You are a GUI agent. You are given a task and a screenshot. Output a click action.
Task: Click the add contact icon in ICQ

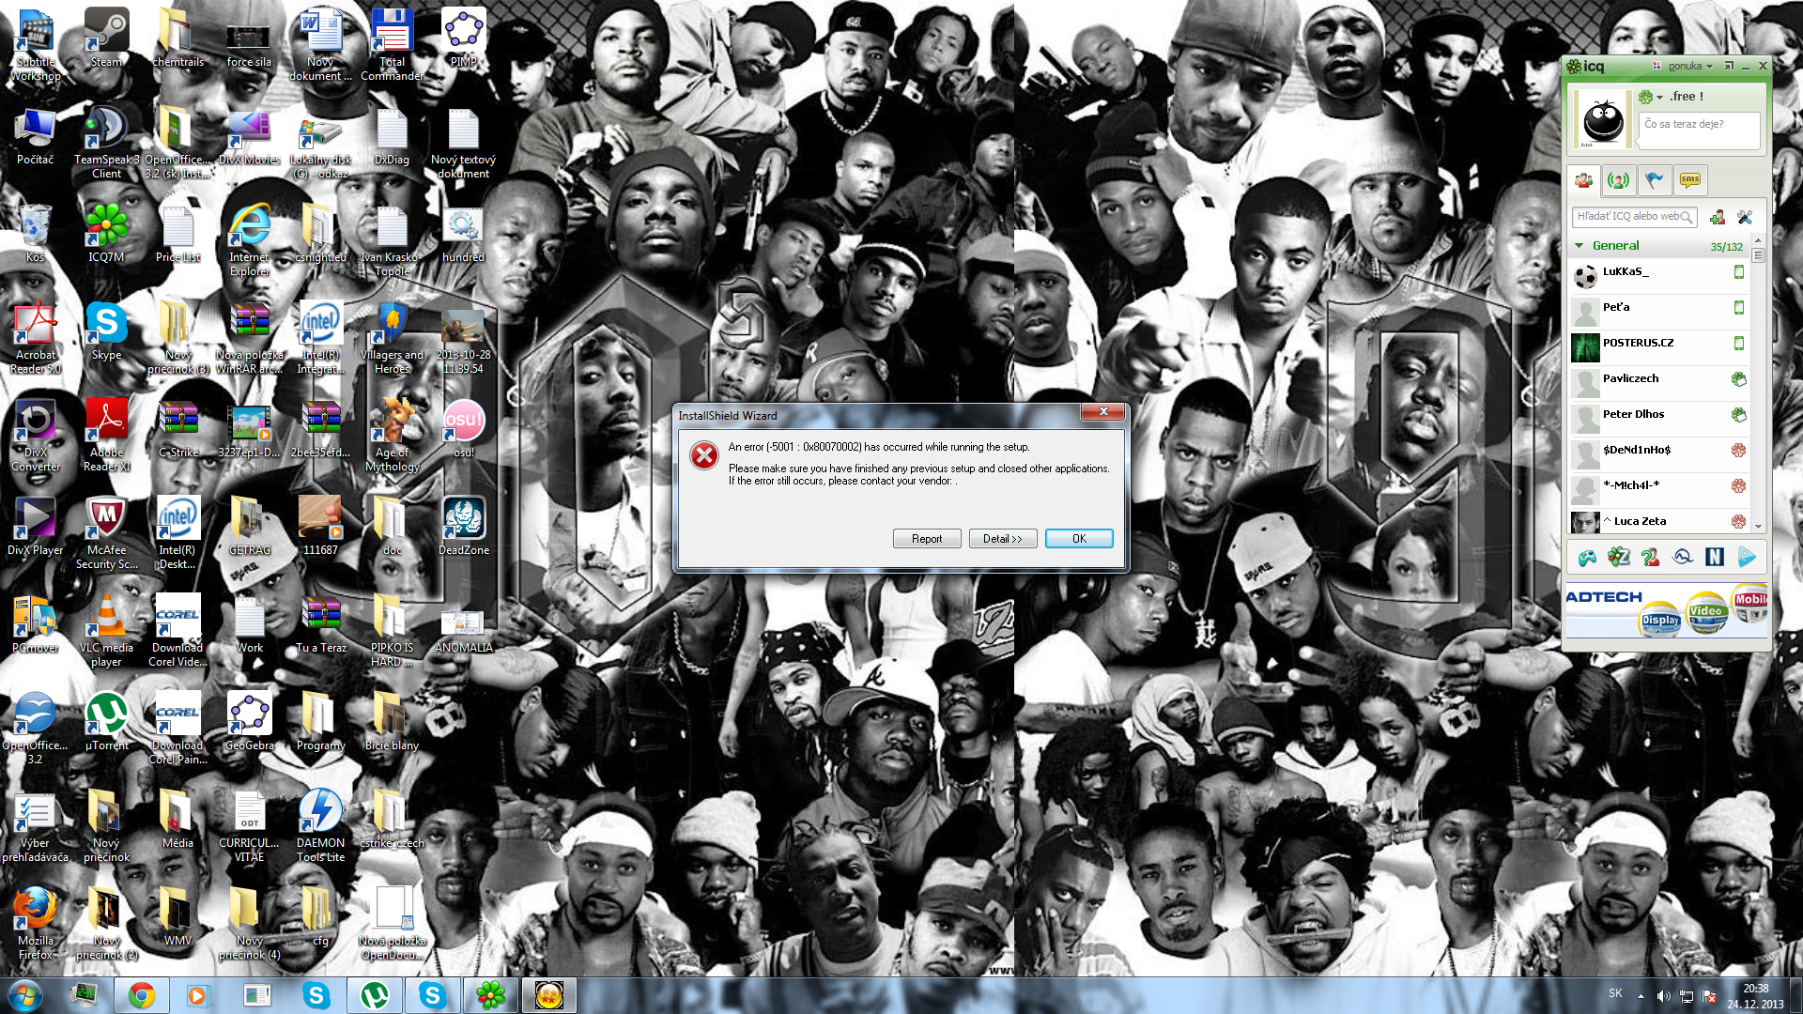point(1718,218)
